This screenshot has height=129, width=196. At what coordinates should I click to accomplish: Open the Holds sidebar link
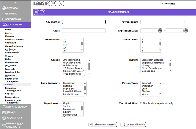[8, 59]
